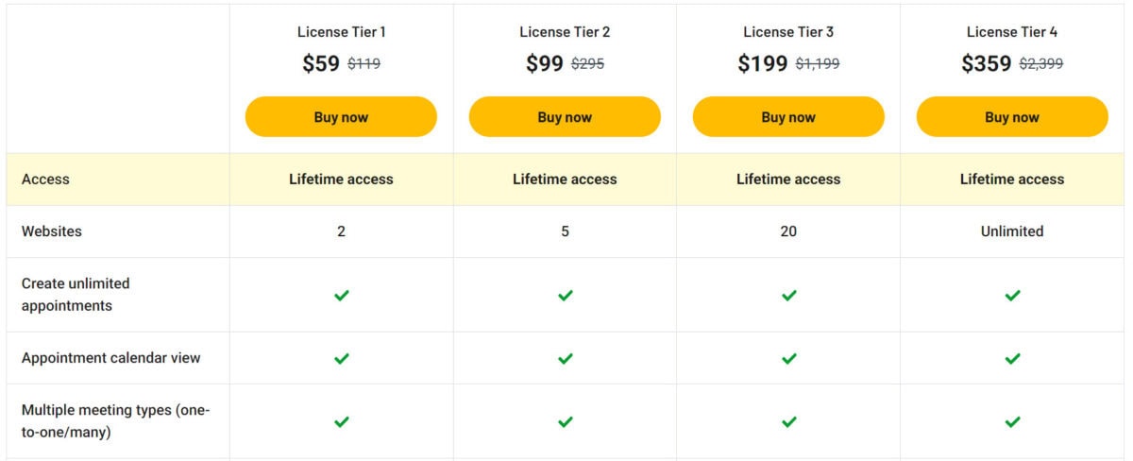
Task: Click Lifetime access under Tier 2
Action: (565, 179)
